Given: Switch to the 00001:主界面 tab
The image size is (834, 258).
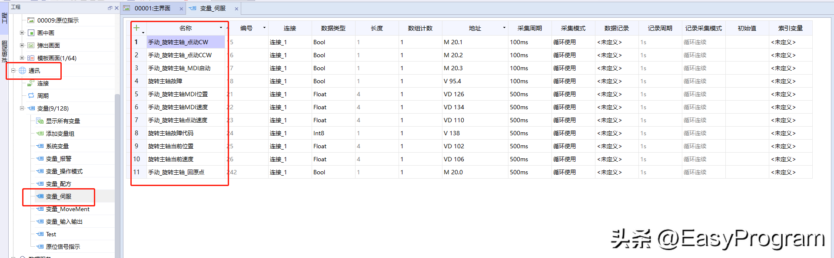Looking at the screenshot, I should point(152,8).
